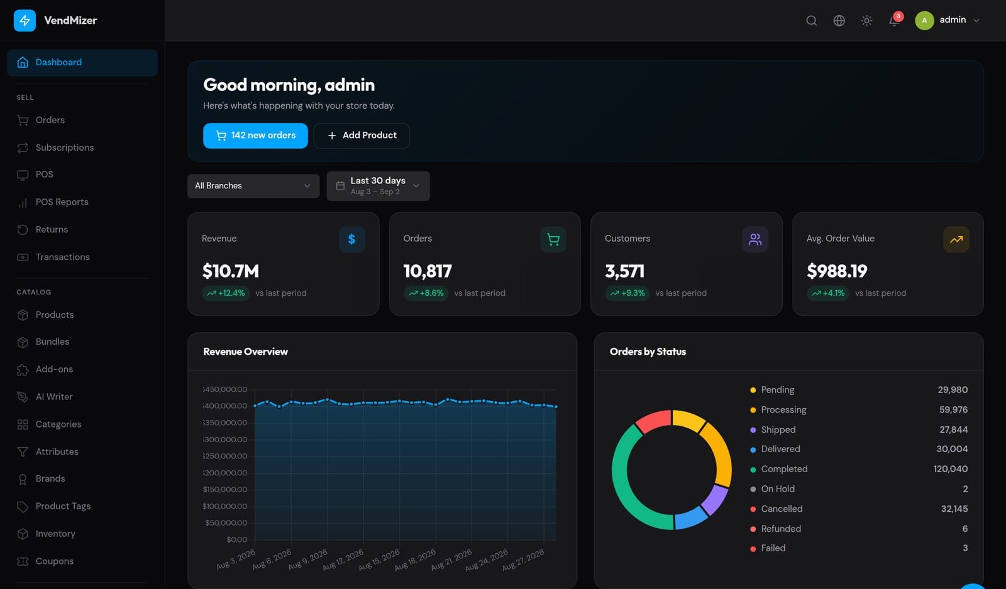Screen dimensions: 1006x589
Task: Go to Dashboard in the sidebar
Action: coord(82,62)
